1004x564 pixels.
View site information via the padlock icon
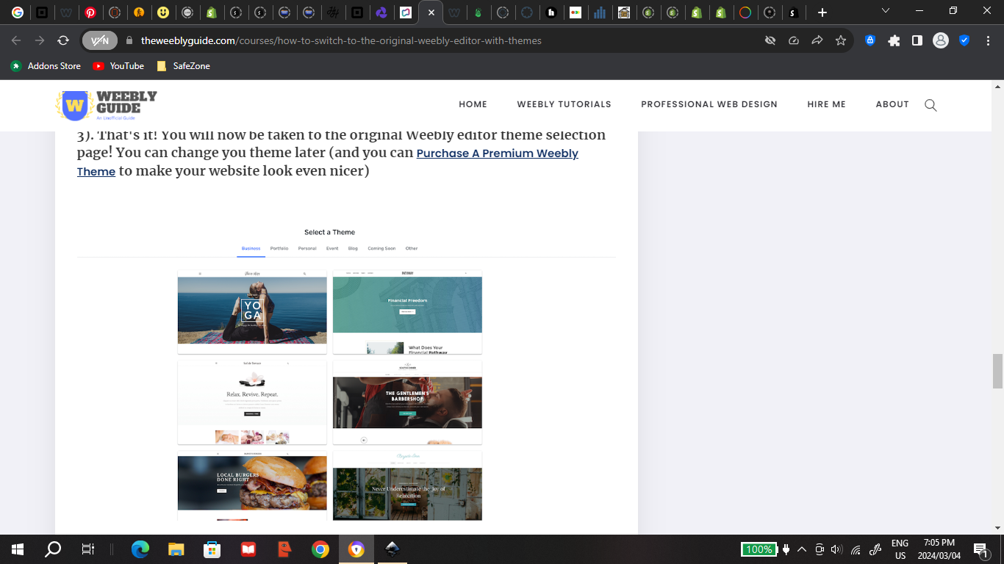(x=129, y=40)
